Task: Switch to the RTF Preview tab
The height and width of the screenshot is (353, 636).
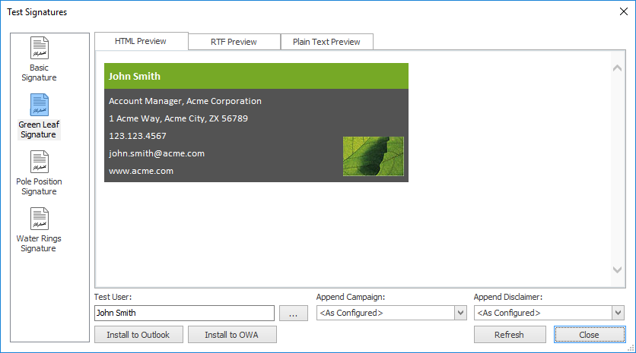Action: pyautogui.click(x=234, y=42)
